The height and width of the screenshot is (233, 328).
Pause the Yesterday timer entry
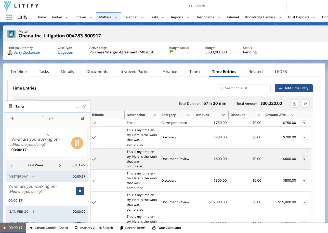pos(80,191)
